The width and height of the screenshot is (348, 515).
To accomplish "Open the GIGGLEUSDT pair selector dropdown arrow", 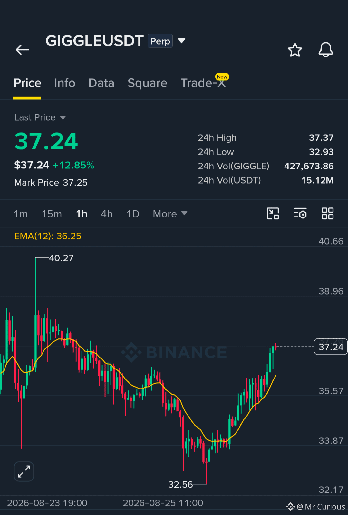I will [x=182, y=41].
